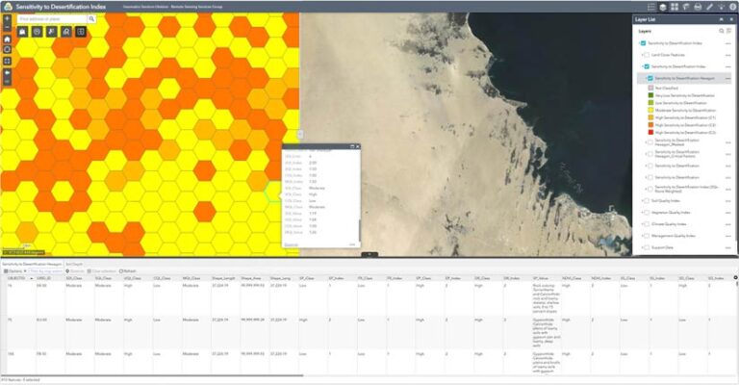Activate the my location button
Screen dimensions: 739x385
click(x=7, y=49)
